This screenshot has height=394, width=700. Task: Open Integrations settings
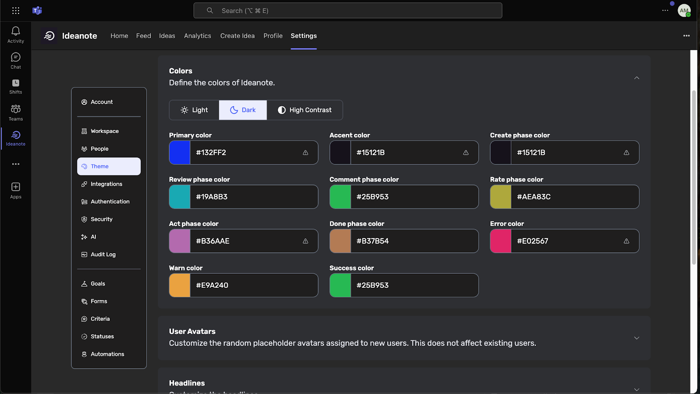pos(109,184)
